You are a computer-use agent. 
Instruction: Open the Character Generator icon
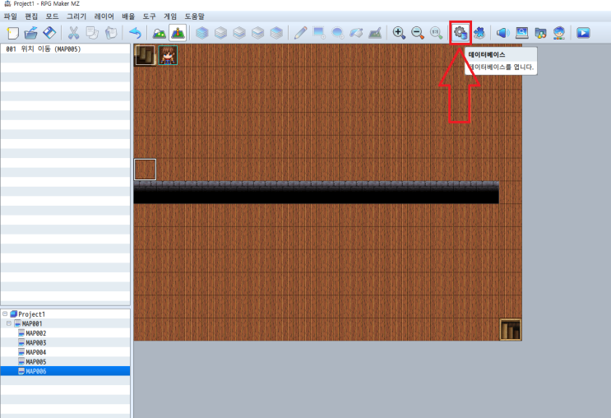pyautogui.click(x=559, y=33)
